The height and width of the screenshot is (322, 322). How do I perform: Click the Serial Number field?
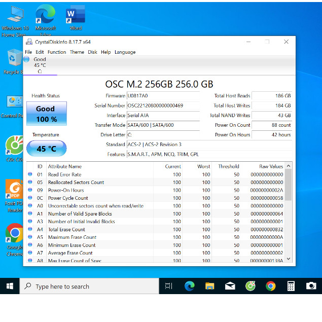click(x=163, y=105)
